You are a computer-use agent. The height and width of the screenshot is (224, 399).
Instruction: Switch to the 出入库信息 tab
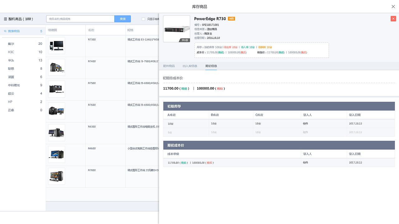[190, 66]
